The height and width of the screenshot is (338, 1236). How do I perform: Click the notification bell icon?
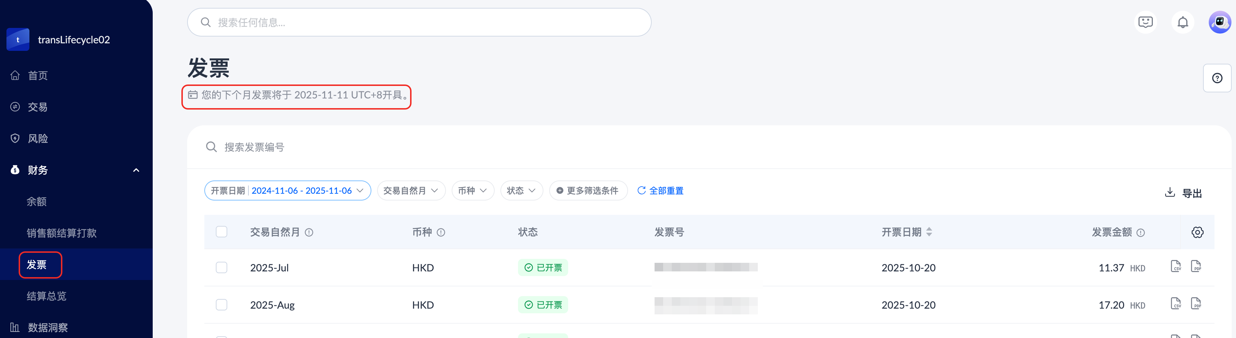tap(1182, 23)
